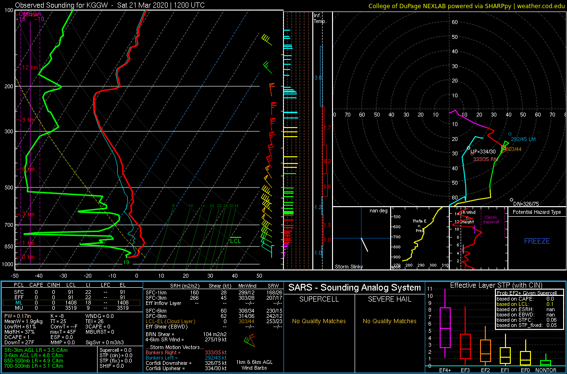Click the DownT = 27F value
Viewport: 567px width, 374px height.
tap(20, 343)
